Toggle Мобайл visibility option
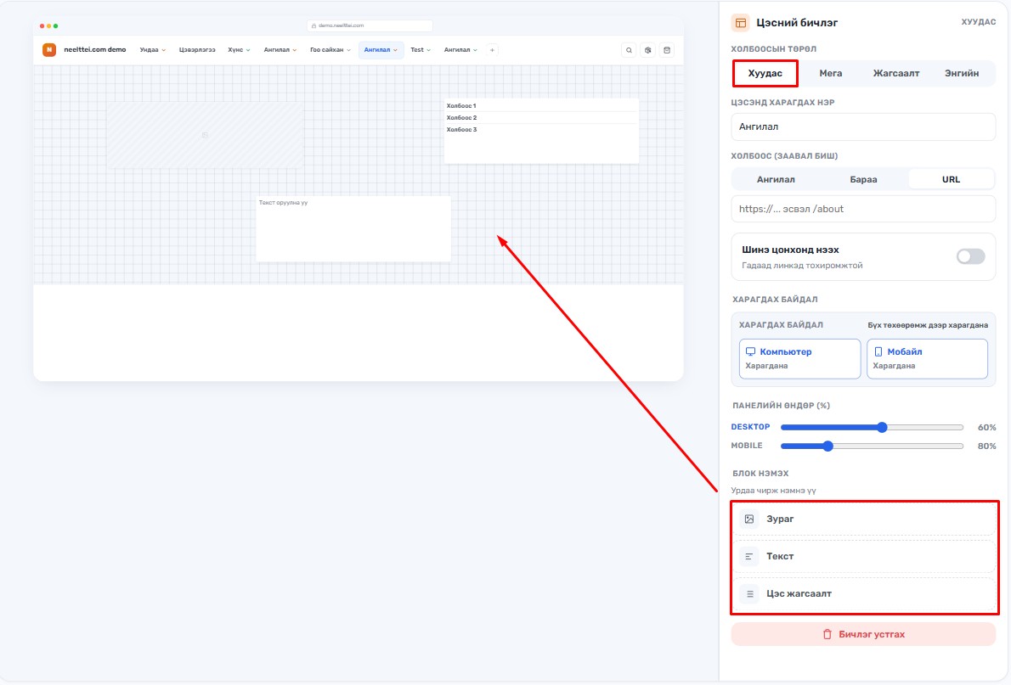 [x=927, y=358]
